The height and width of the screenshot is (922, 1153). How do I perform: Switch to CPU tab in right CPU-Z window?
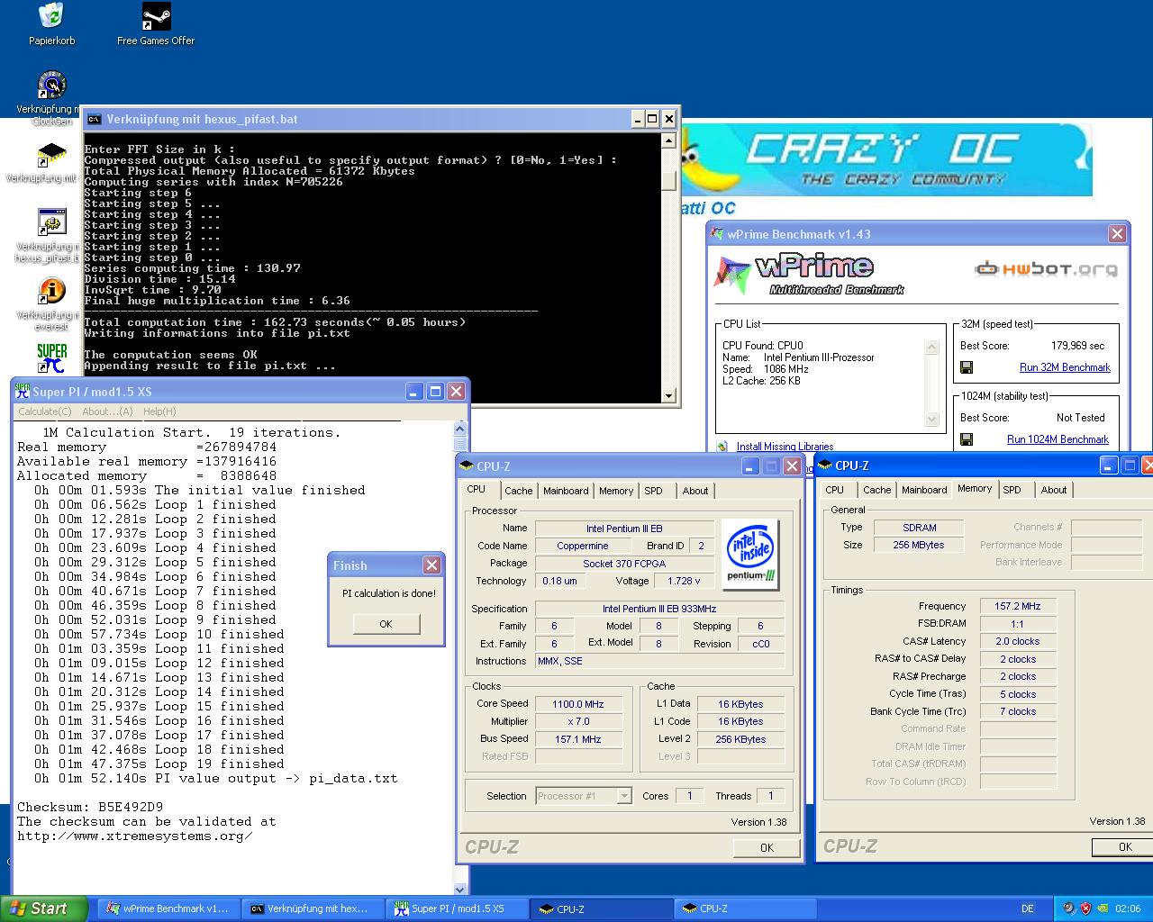835,490
